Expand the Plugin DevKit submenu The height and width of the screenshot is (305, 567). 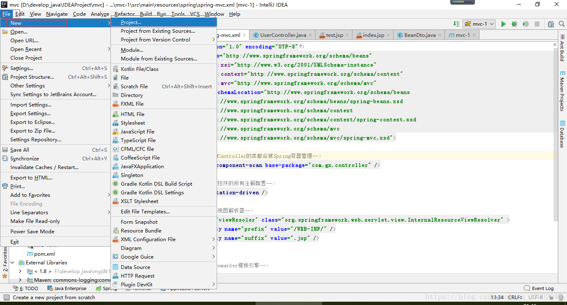(164, 284)
